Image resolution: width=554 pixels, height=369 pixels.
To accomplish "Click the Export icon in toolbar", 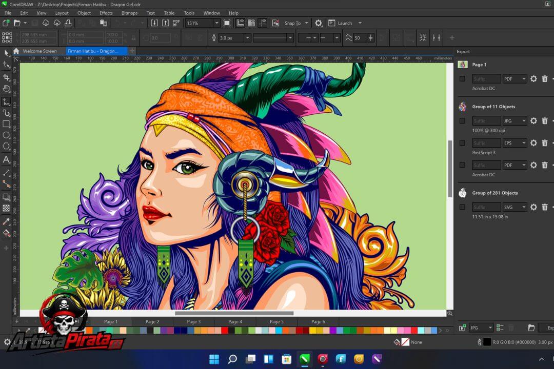I will pos(165,23).
